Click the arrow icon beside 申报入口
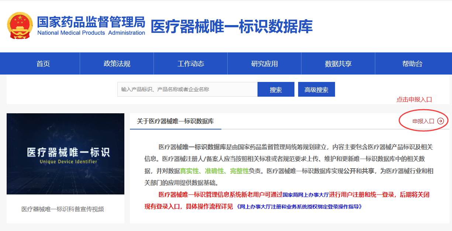The height and width of the screenshot is (231, 452). click(440, 121)
